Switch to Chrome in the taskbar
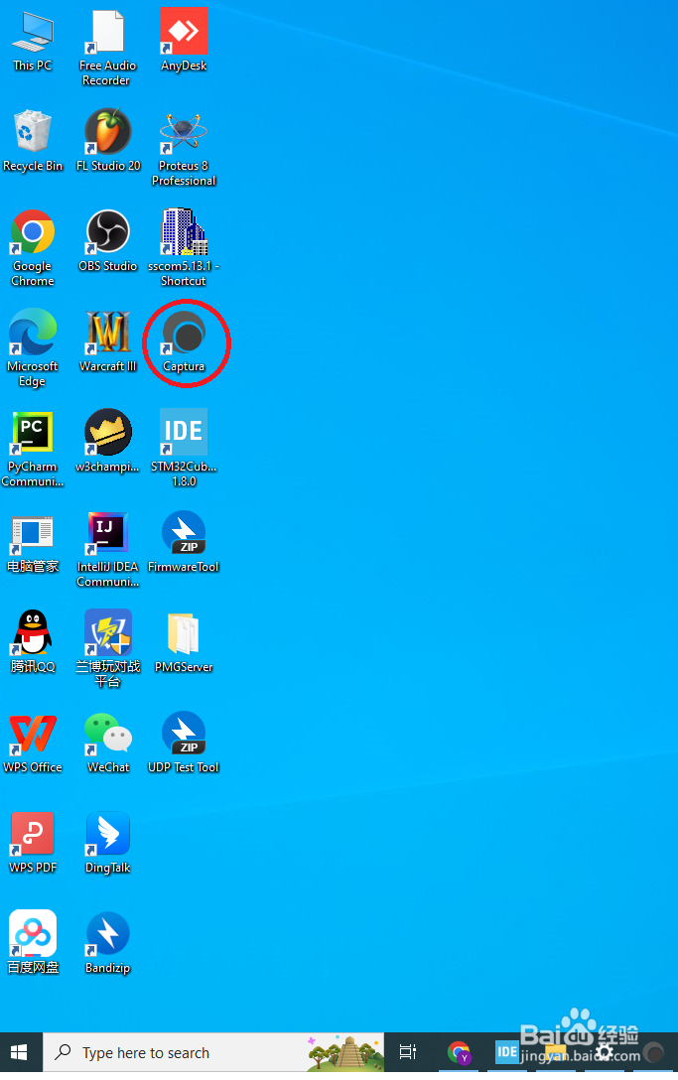 point(459,1052)
